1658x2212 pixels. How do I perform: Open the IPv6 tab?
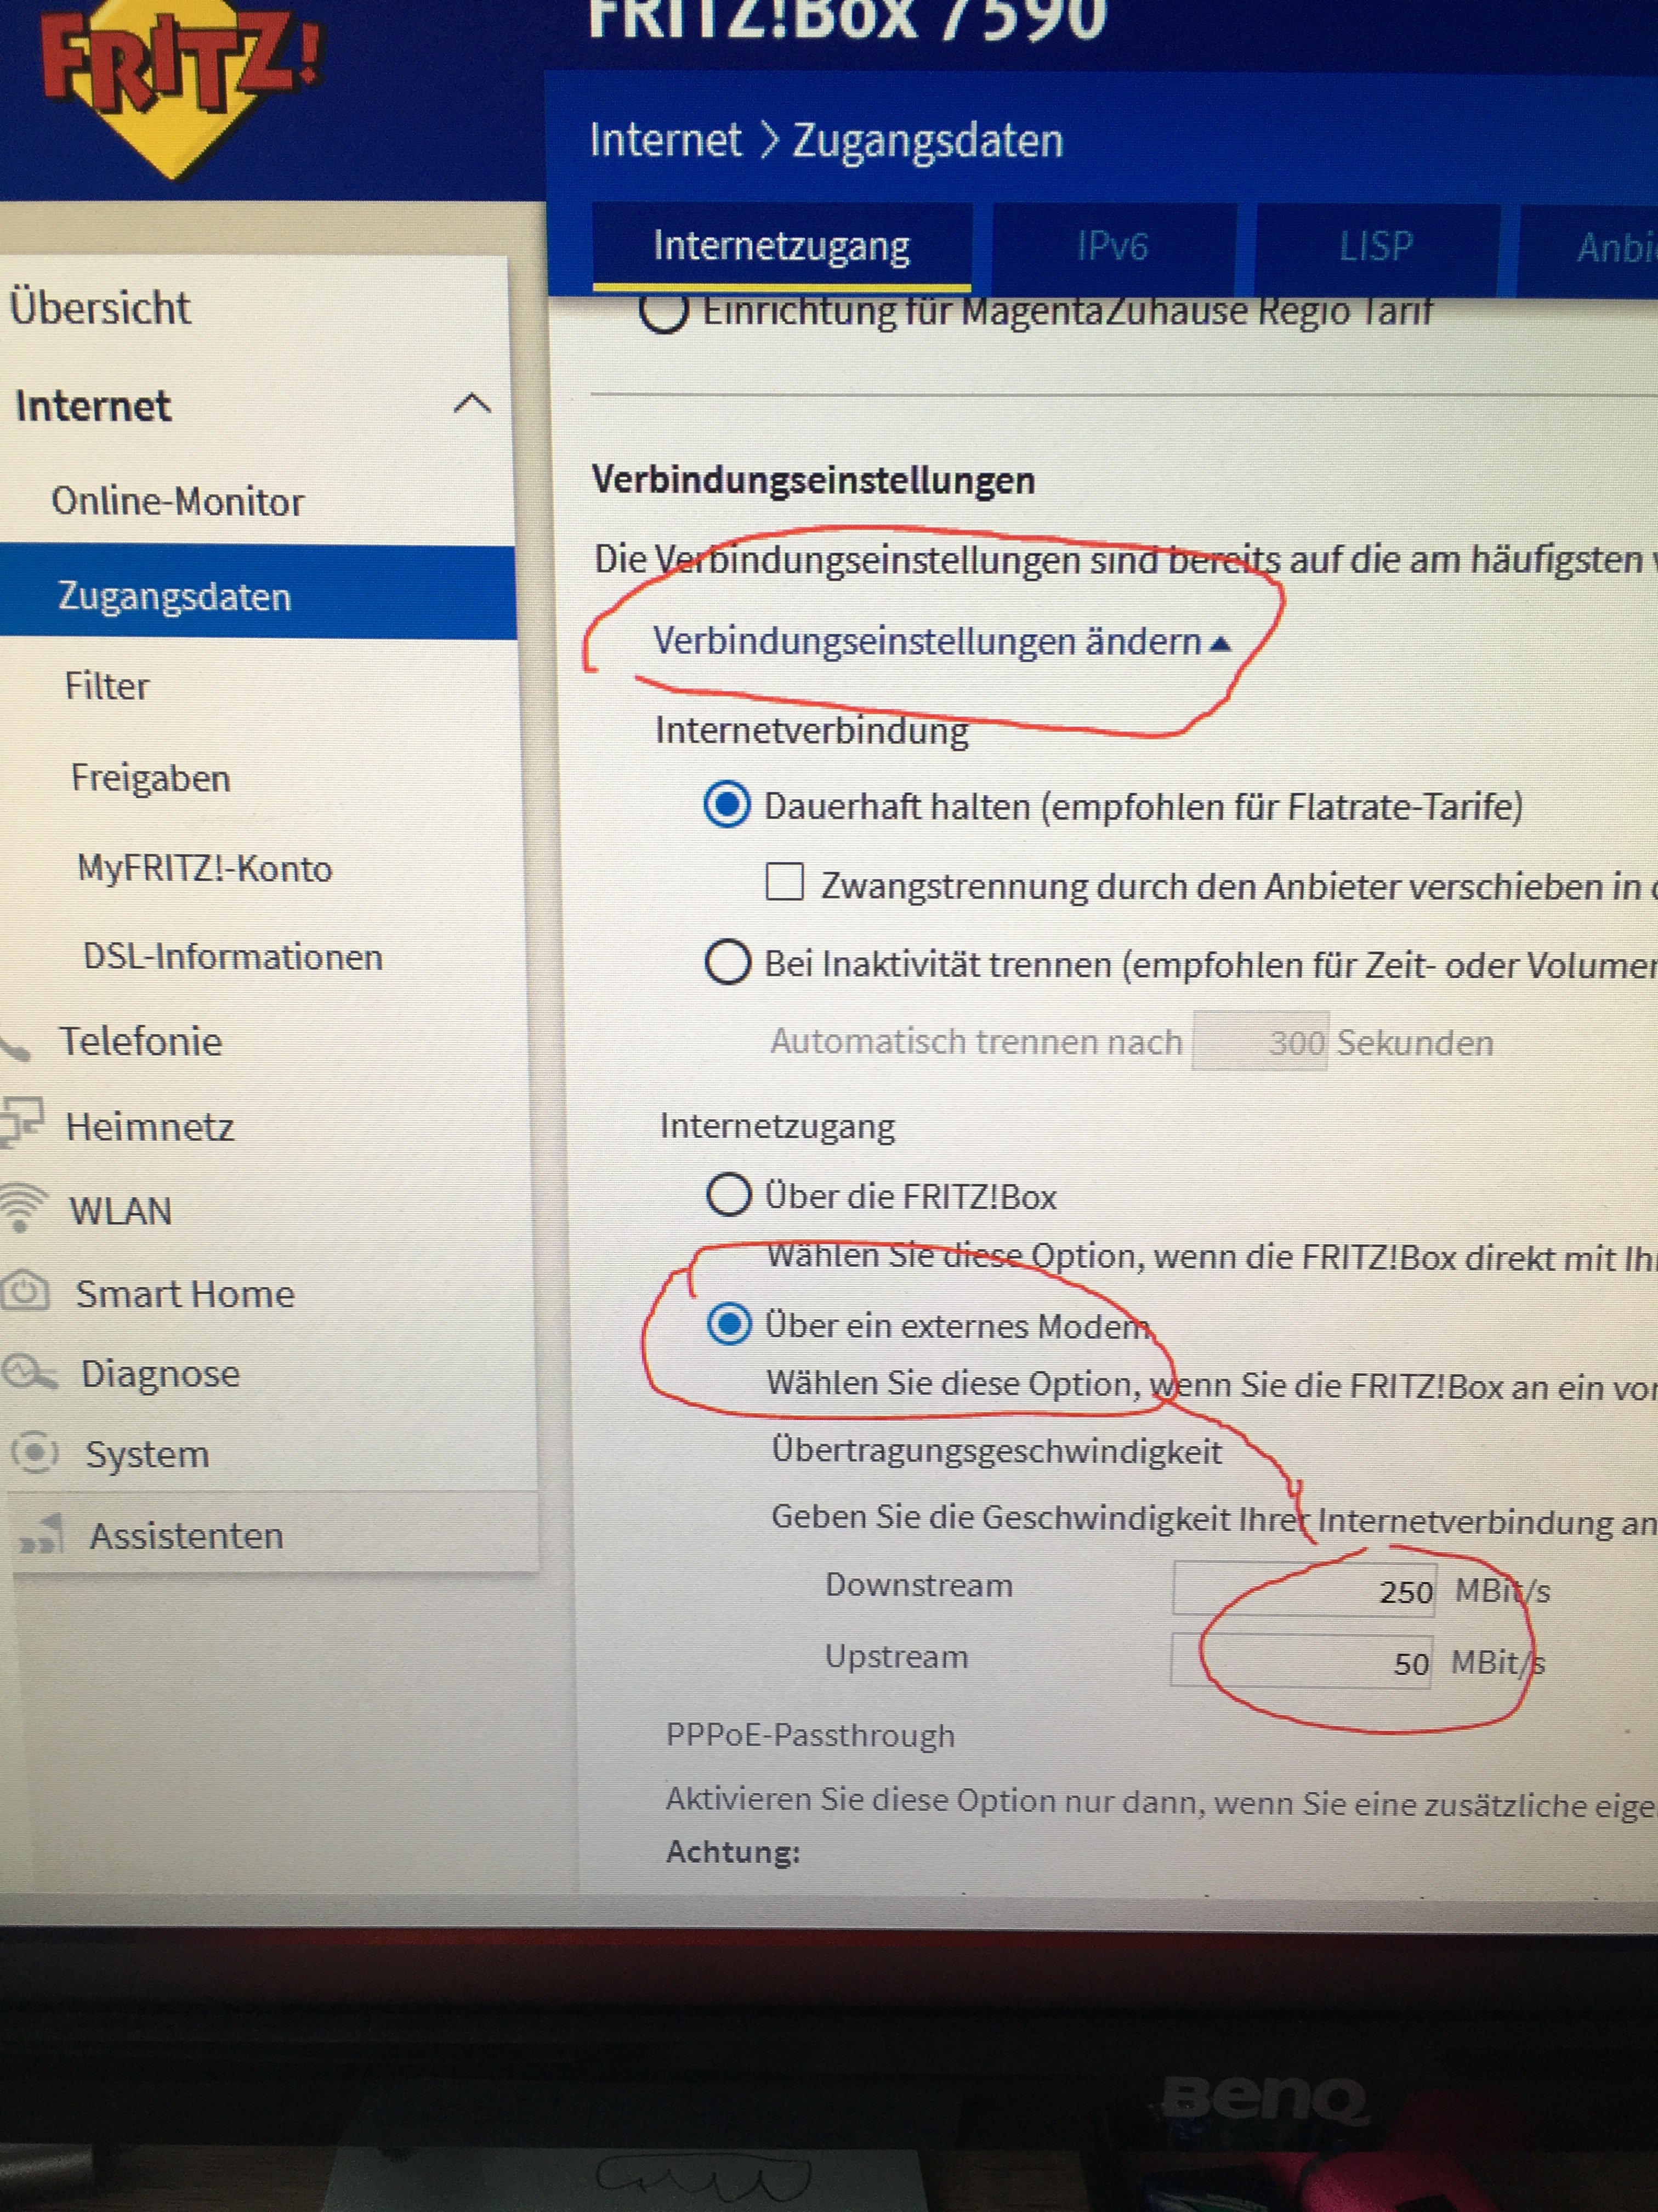[x=1114, y=246]
